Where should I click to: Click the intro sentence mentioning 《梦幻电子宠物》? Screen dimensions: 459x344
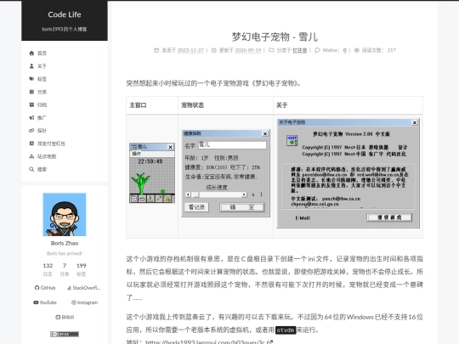213,83
